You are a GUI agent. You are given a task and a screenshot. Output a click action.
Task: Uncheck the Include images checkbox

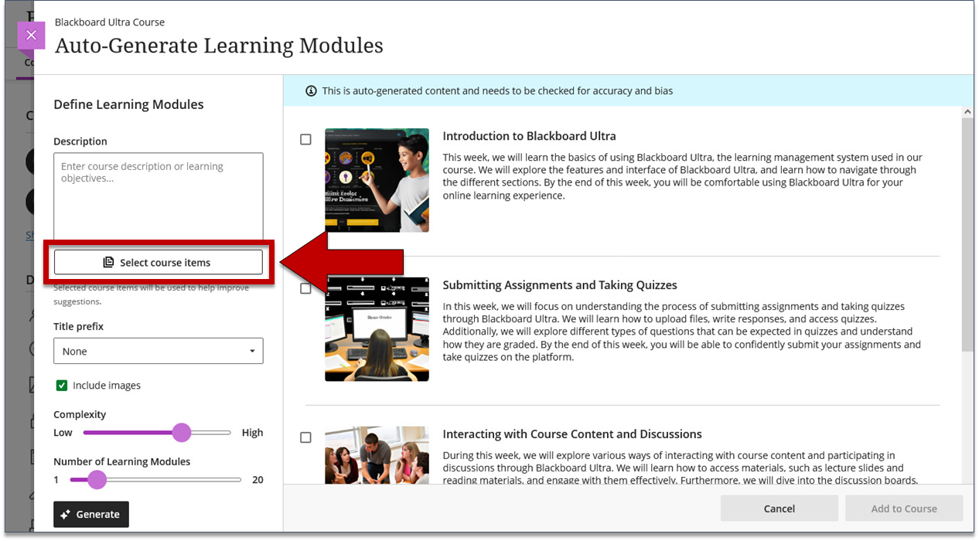(62, 386)
